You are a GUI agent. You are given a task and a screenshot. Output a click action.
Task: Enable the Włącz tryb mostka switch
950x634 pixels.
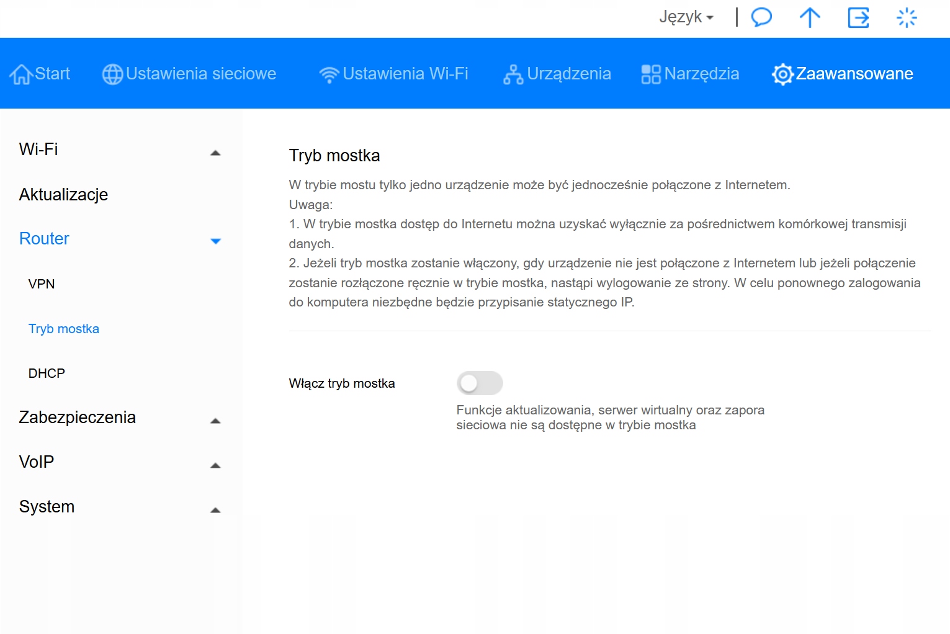[x=480, y=383]
